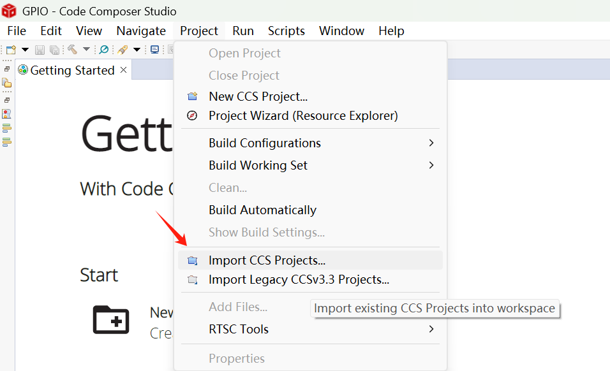Toggle the Build Automatically option

coord(262,210)
